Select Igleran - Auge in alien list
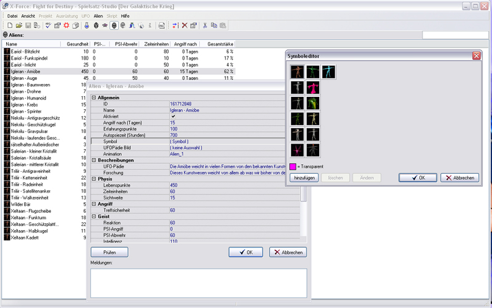492x308 pixels. [24, 79]
